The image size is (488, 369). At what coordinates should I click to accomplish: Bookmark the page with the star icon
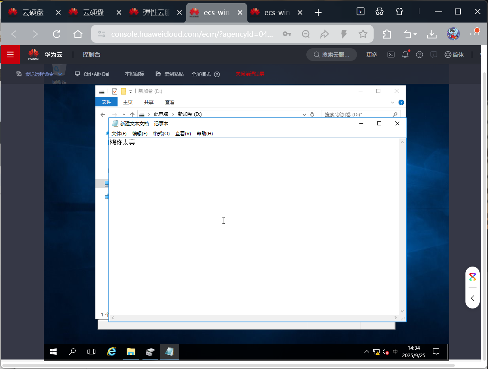tap(363, 34)
